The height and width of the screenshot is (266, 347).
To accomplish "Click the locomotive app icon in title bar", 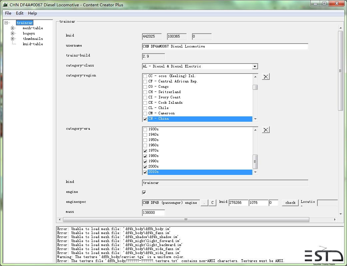I will tap(6, 5).
